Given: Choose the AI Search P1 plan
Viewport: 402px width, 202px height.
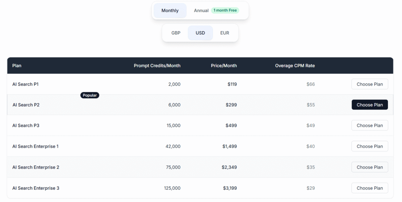Looking at the screenshot, I should click(x=370, y=84).
